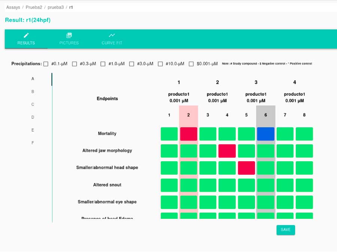Click green Altered snout cell for well 8
Screen dimensions: 337x252
[x=304, y=185]
